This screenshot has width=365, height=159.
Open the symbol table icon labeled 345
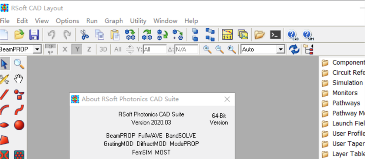[227, 35]
